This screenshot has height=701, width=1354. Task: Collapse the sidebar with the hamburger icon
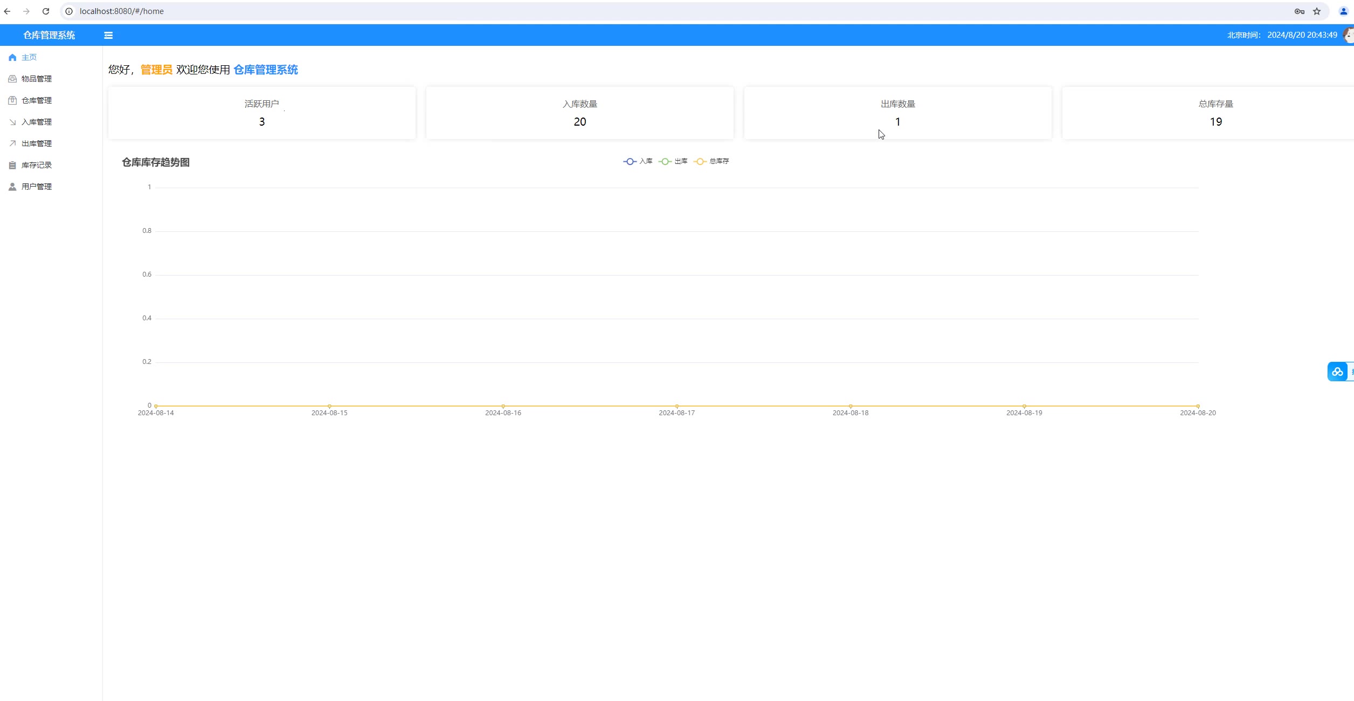(108, 35)
